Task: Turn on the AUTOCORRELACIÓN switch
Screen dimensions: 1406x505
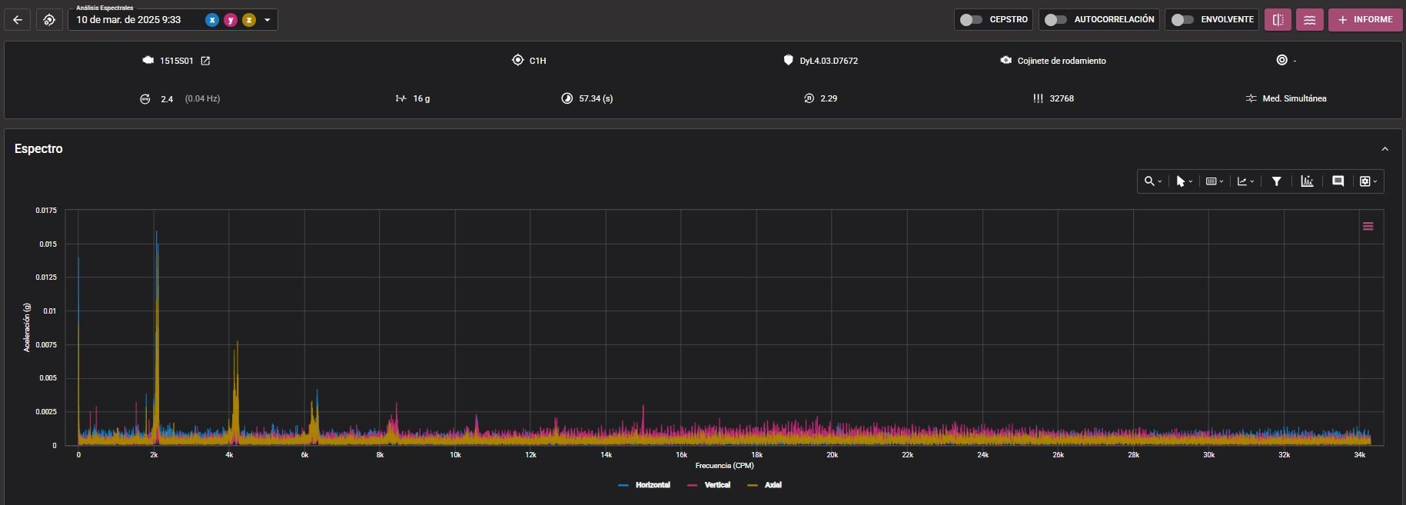Action: pyautogui.click(x=1055, y=20)
